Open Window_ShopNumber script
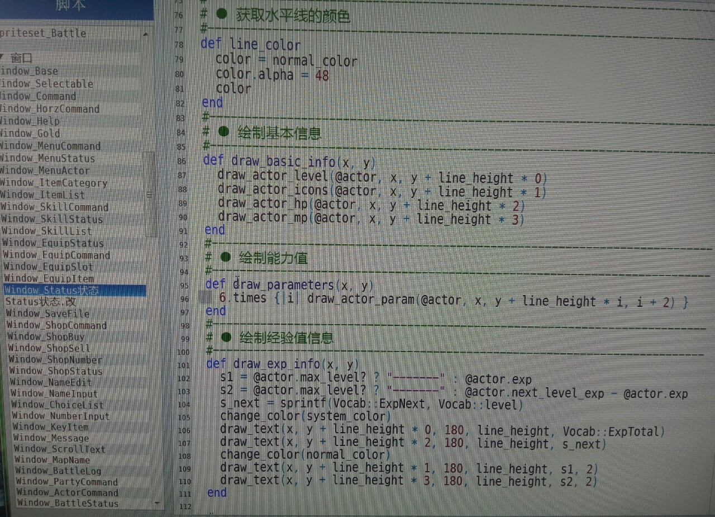This screenshot has height=517, width=715. click(x=55, y=359)
